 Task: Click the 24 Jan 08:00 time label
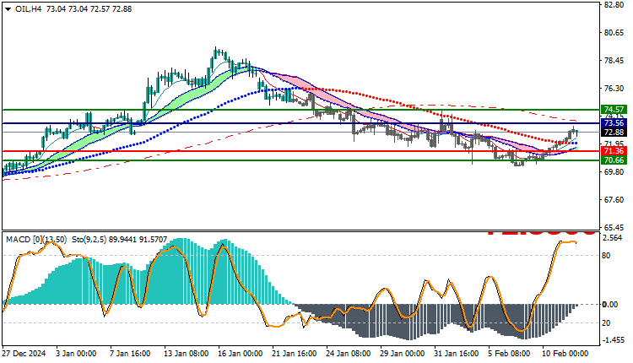[x=349, y=354]
